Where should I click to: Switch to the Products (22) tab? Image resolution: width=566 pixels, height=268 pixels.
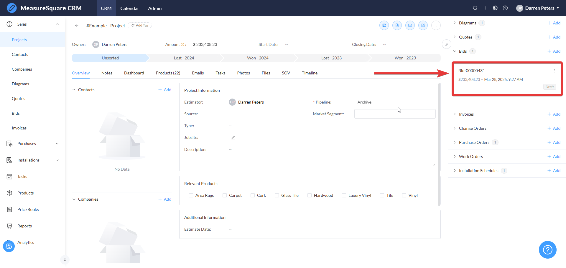point(168,73)
